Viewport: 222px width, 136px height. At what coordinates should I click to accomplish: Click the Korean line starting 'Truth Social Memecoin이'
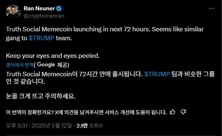(x=110, y=78)
